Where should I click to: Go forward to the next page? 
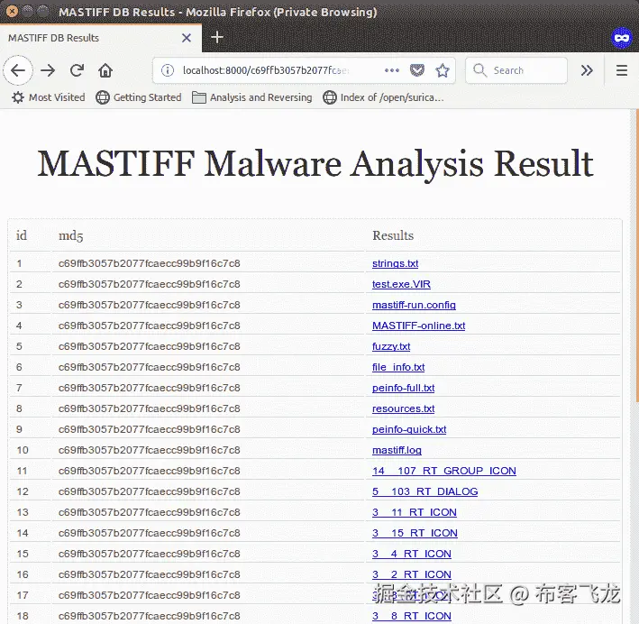(48, 70)
